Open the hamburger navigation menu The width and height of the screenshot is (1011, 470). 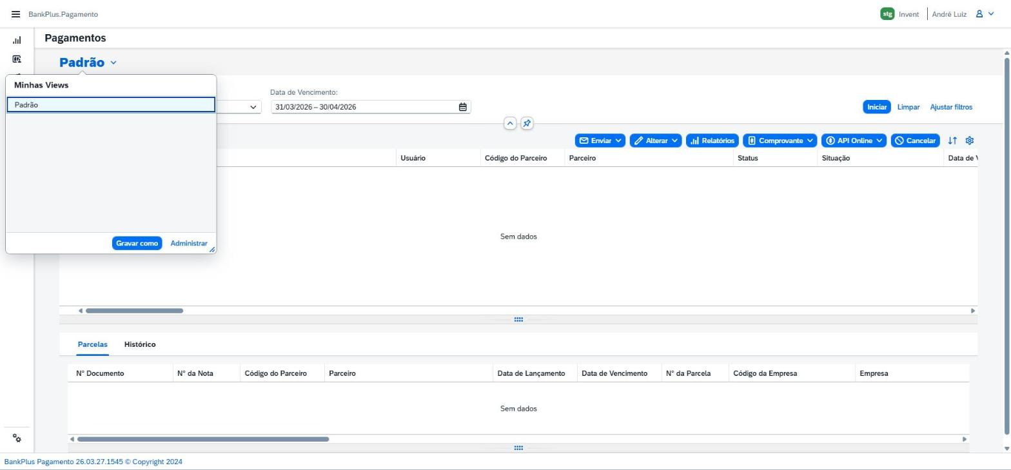click(x=15, y=14)
